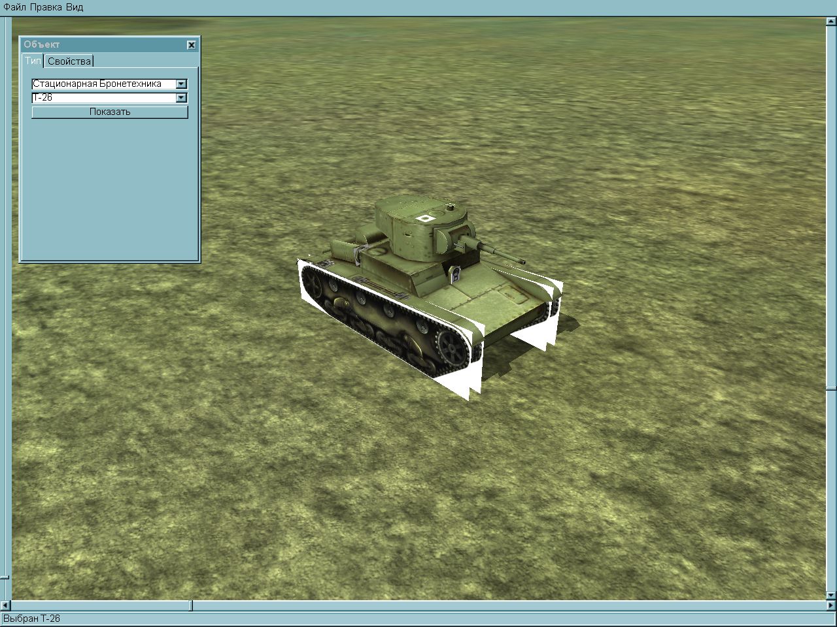Switch to the Тип tab
Viewport: 837px width, 627px height.
coord(33,61)
